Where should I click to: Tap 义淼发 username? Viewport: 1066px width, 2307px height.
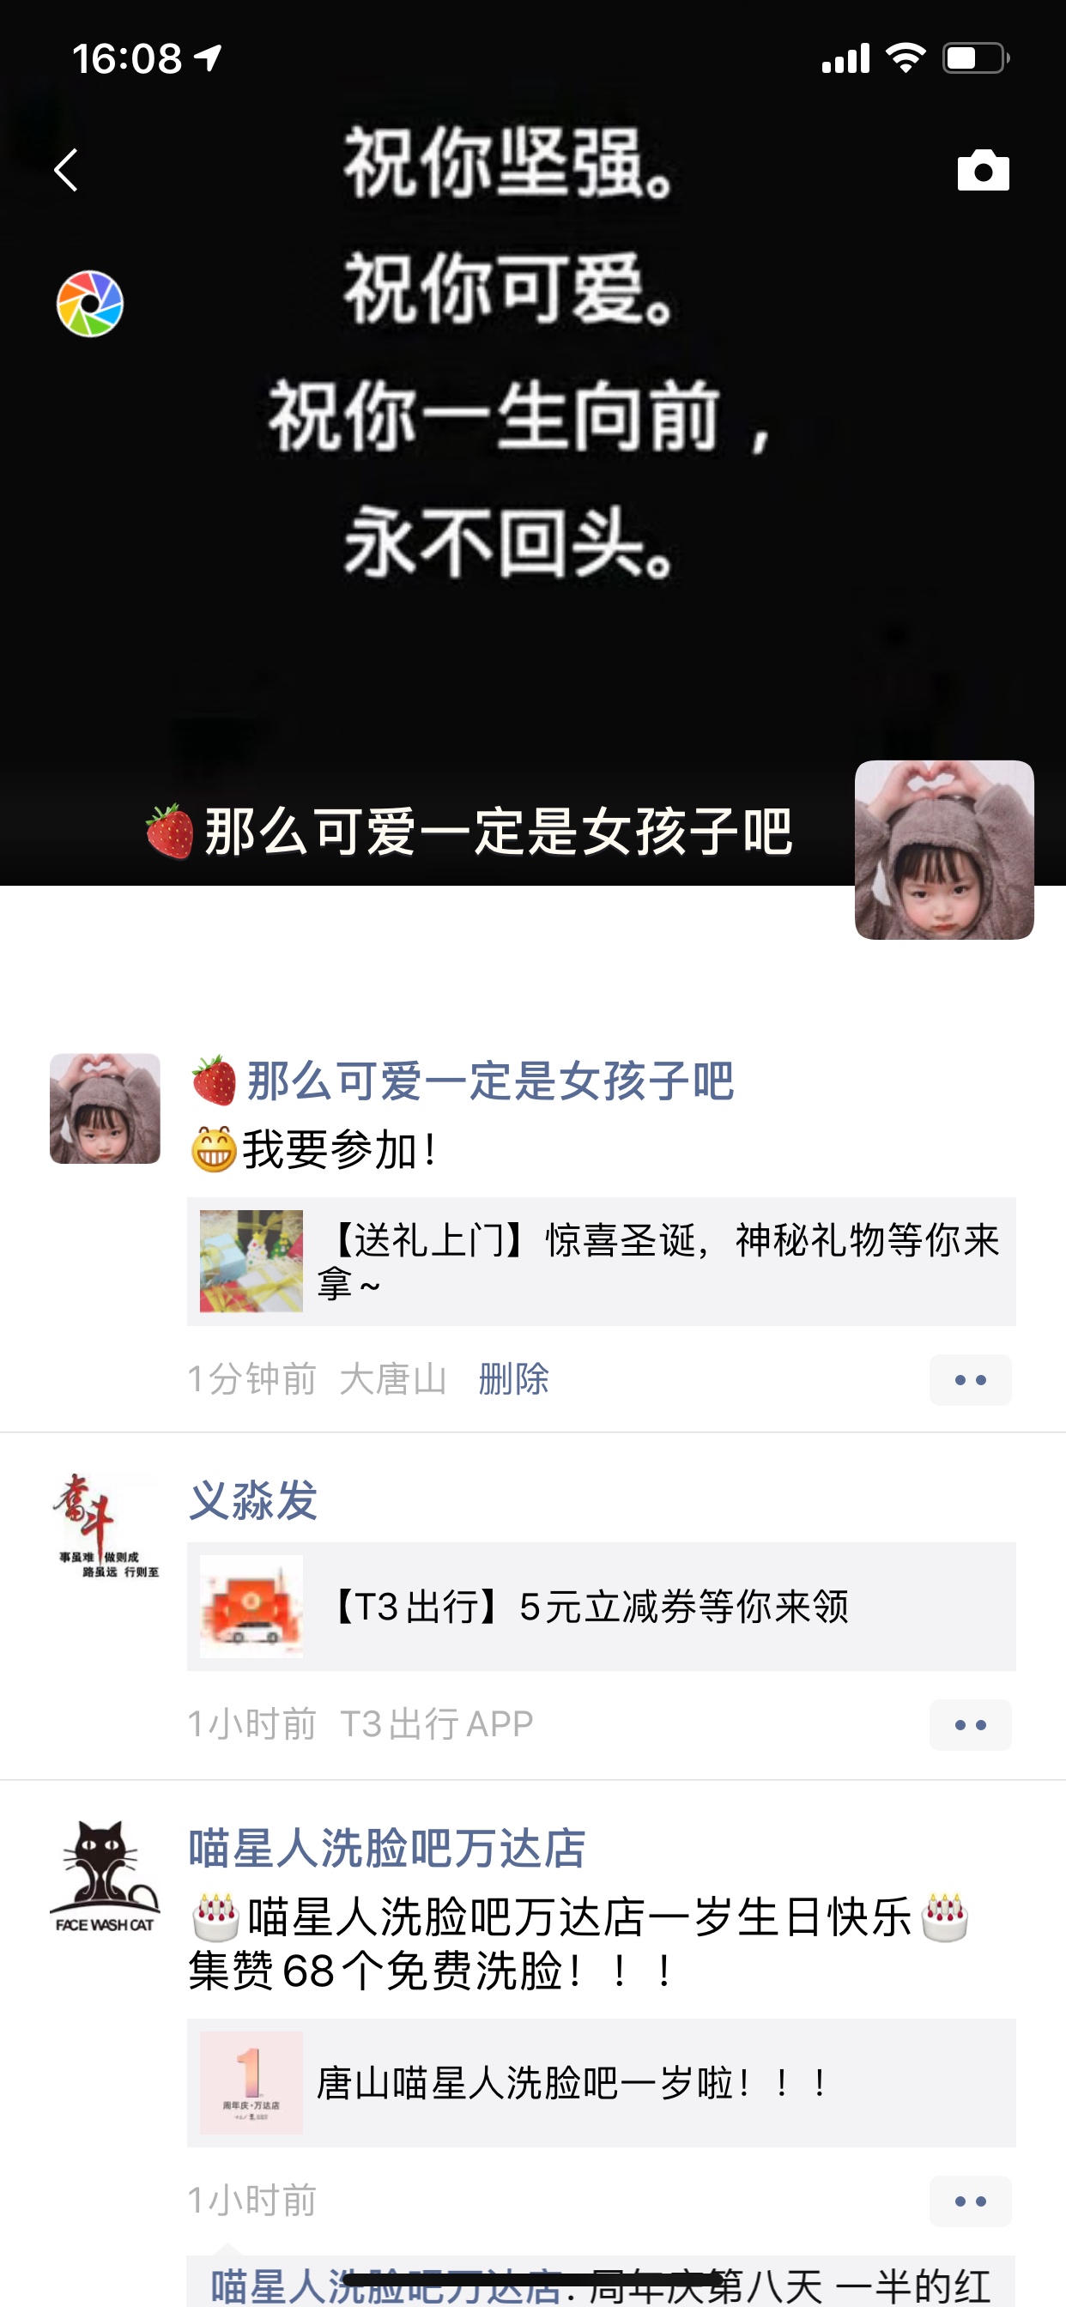pos(253,1501)
